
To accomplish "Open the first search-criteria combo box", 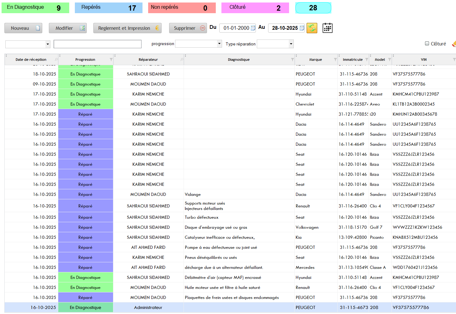I will click(48, 44).
